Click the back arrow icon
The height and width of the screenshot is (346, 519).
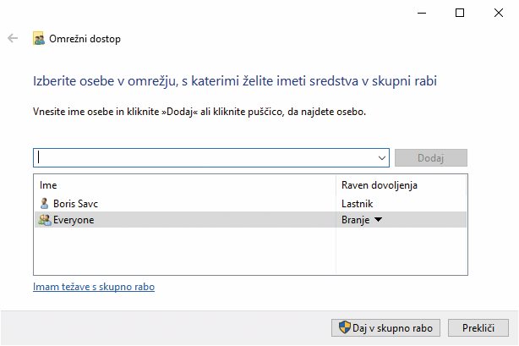[x=13, y=38]
